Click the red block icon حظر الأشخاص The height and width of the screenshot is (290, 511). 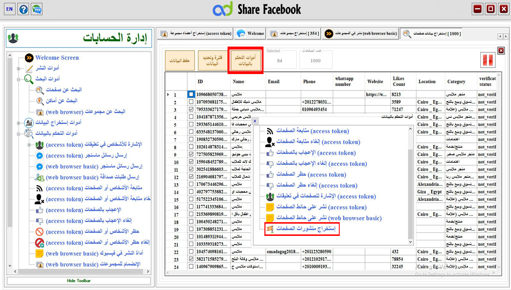[x=39, y=232]
